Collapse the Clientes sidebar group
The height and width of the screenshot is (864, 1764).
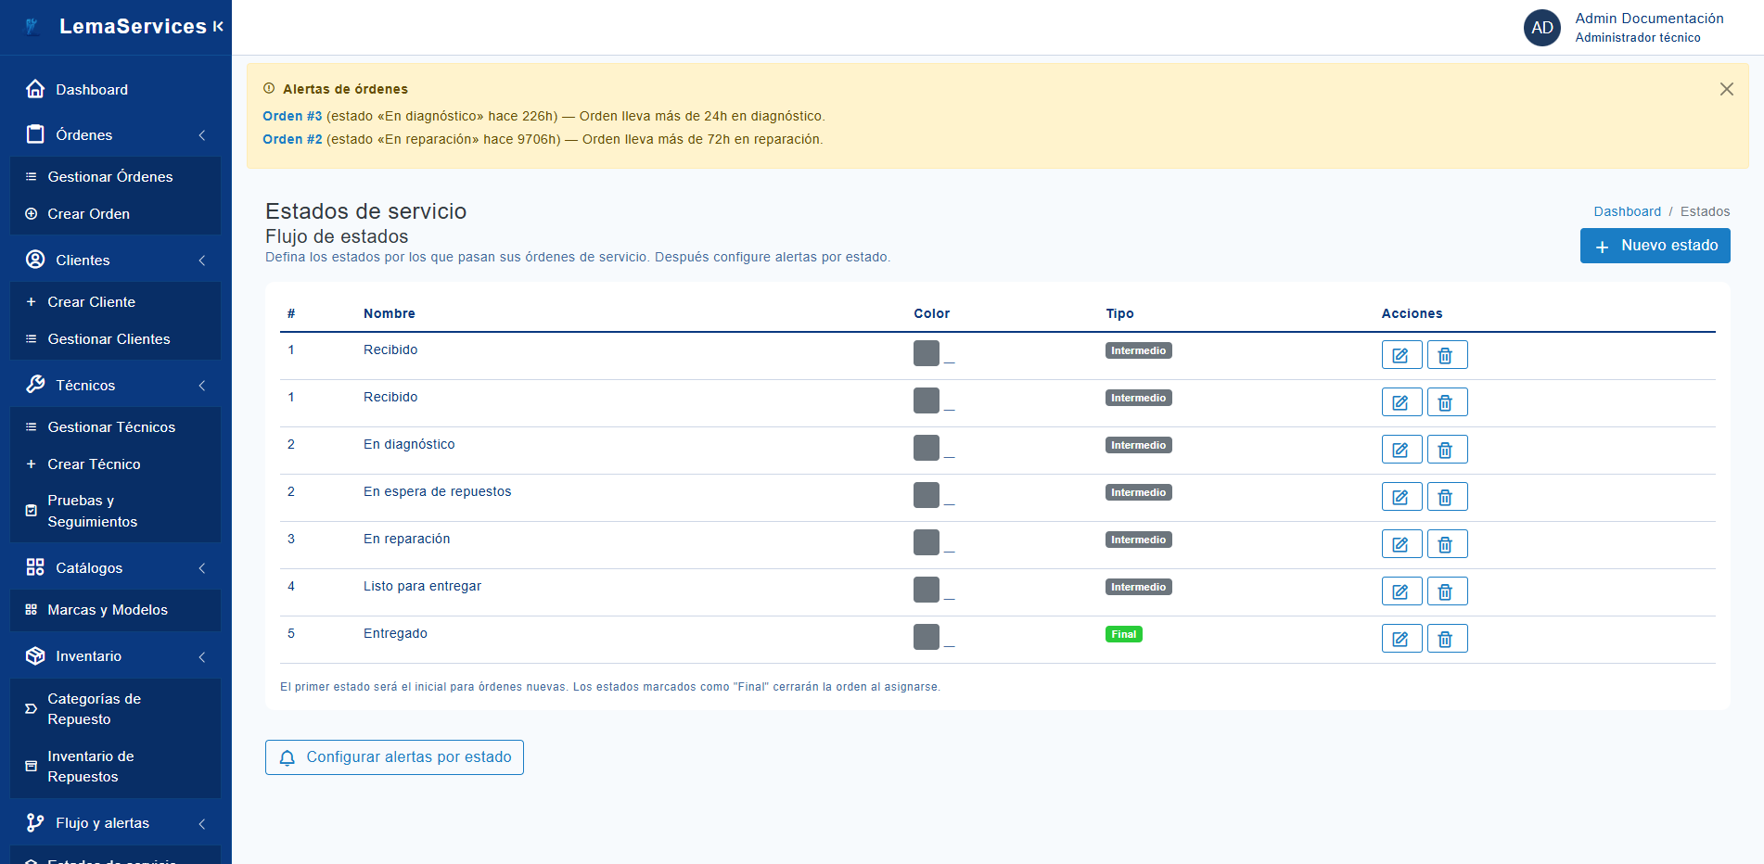coord(202,260)
